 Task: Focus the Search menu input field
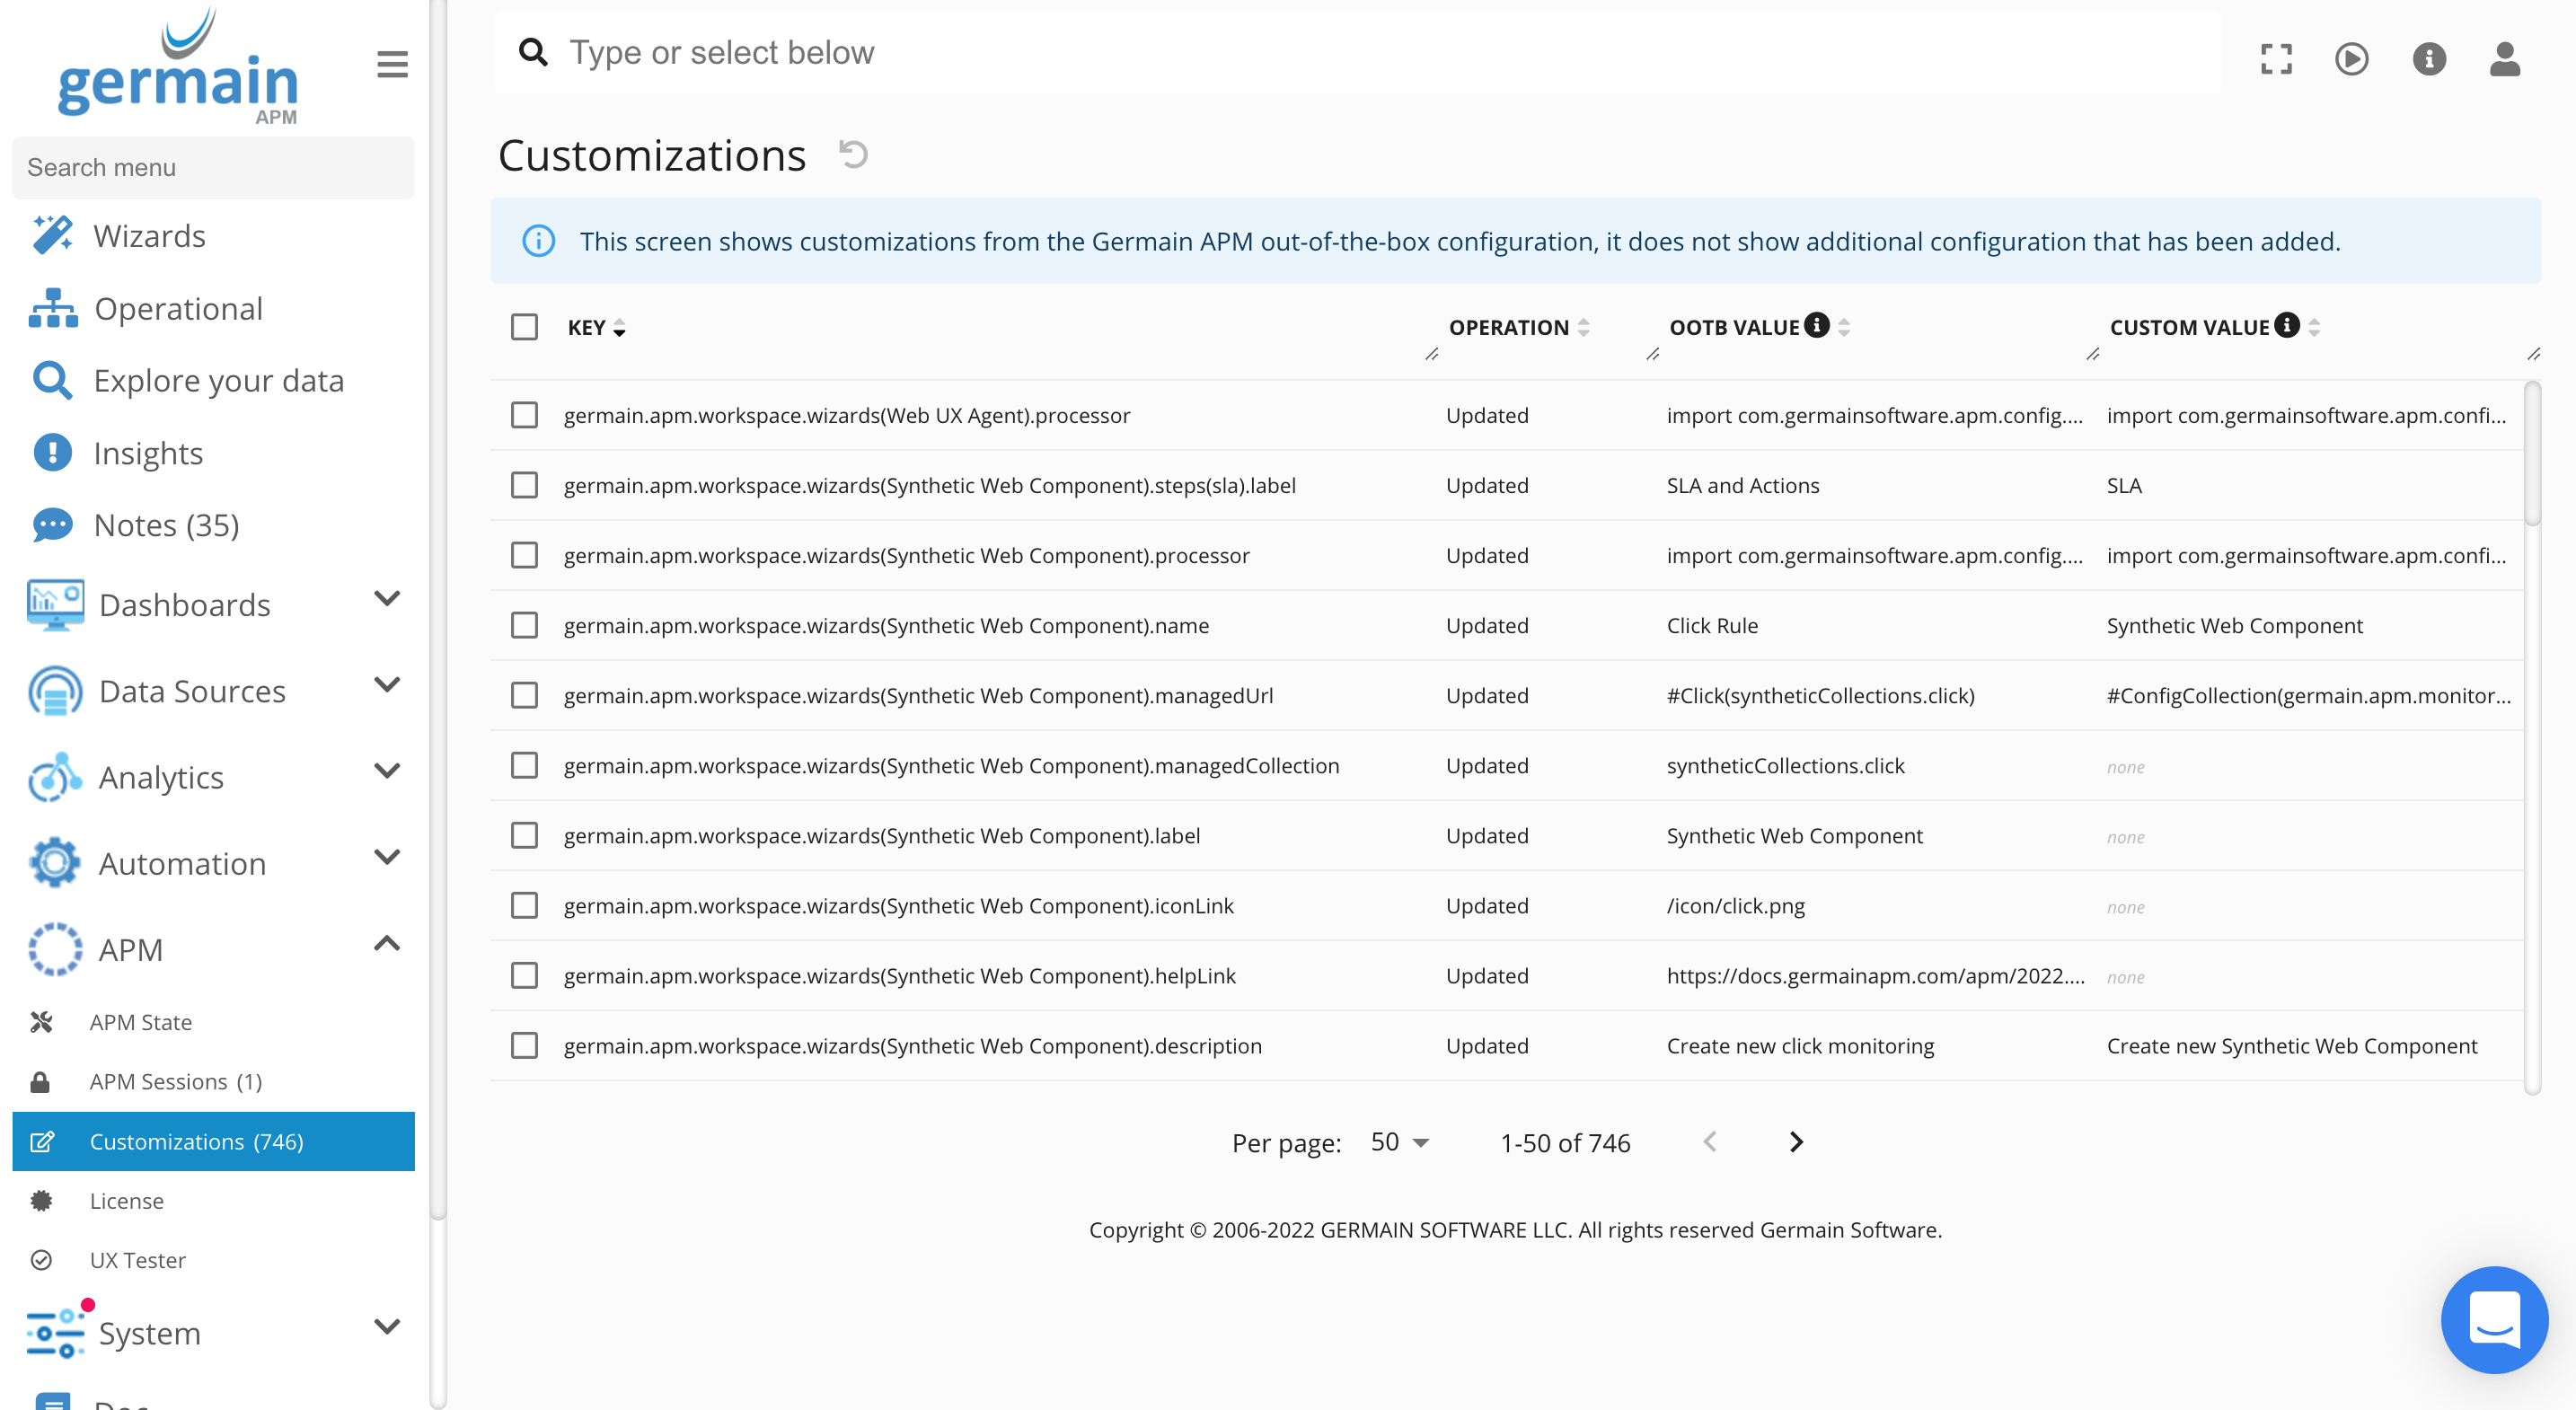coord(213,167)
